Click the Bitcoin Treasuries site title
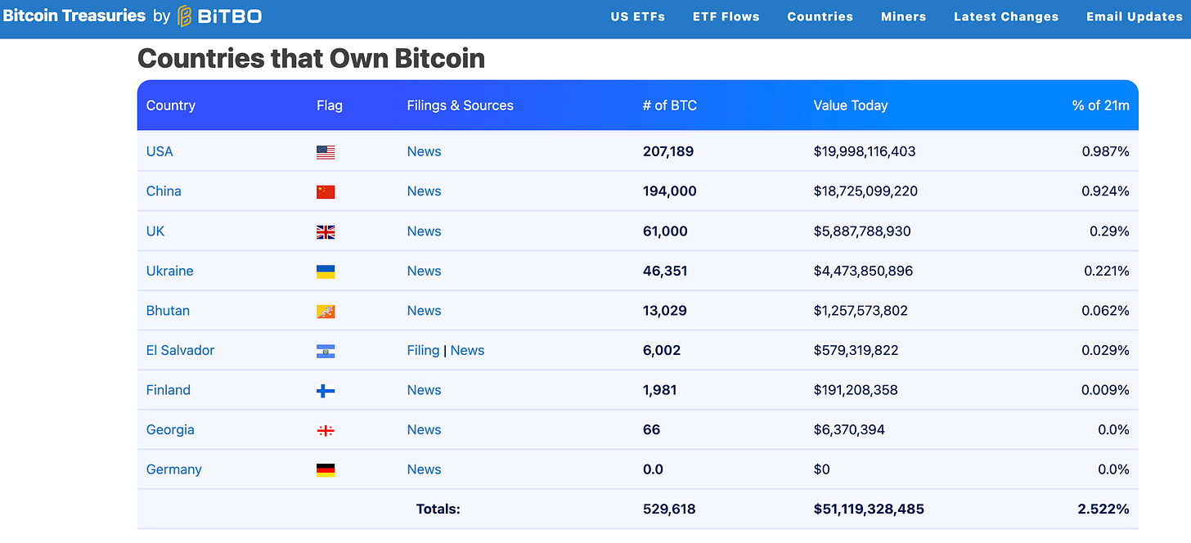Viewport: 1191px width, 543px height. point(74,16)
